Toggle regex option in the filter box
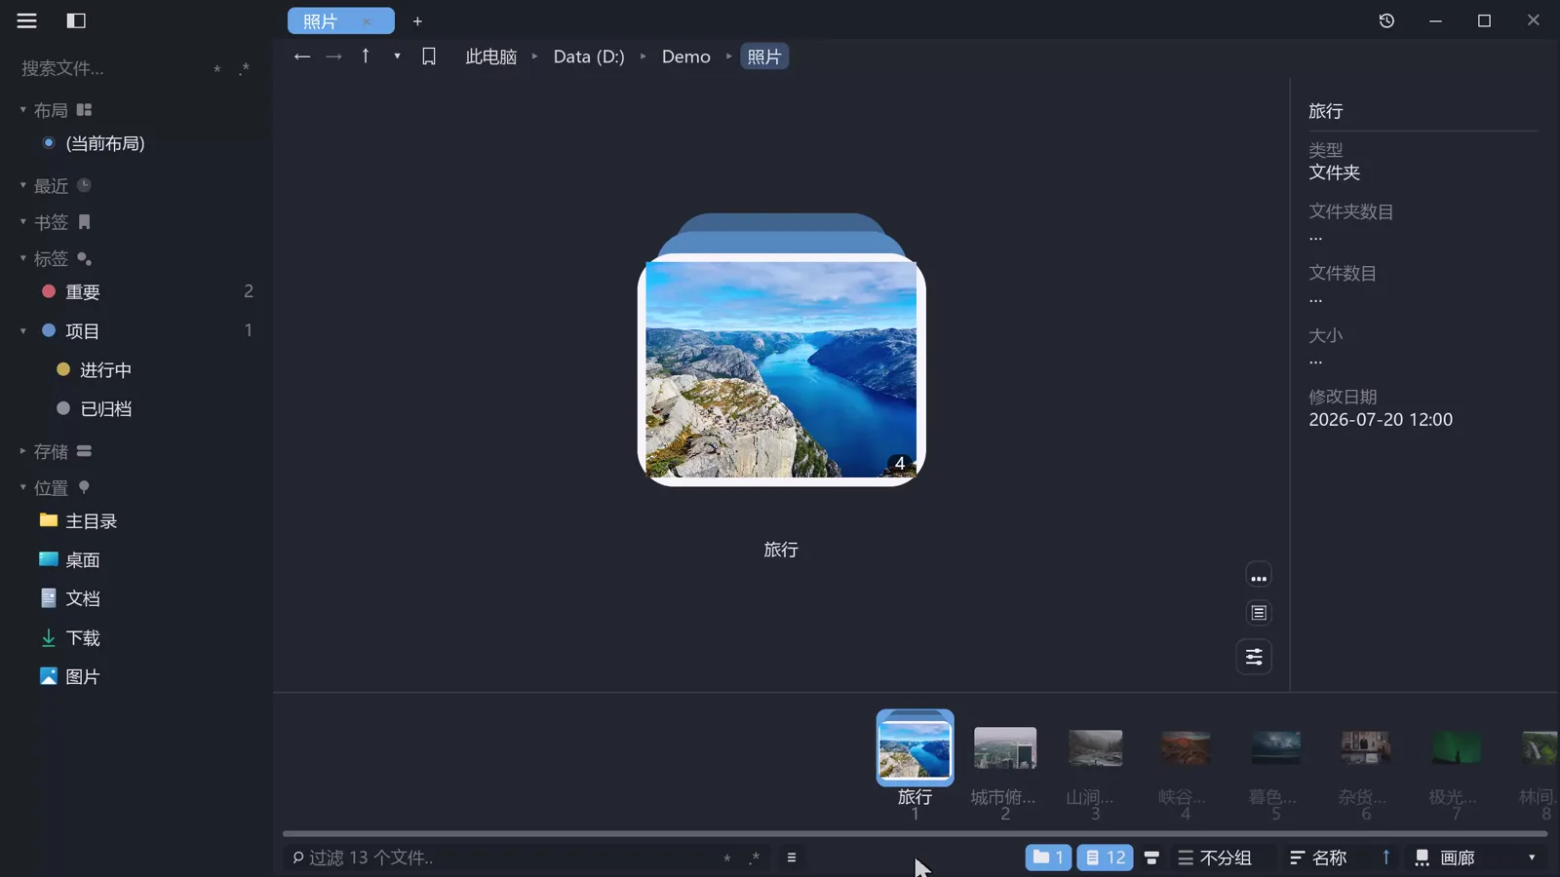1560x877 pixels. [x=754, y=858]
